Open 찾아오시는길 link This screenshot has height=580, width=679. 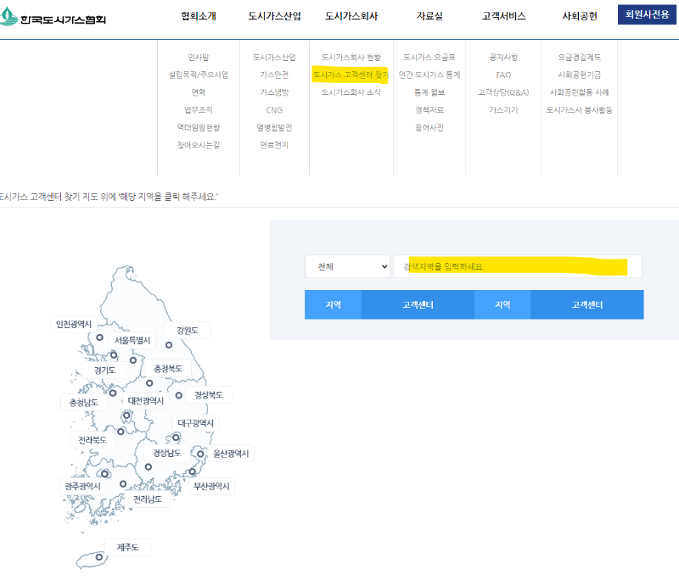[x=199, y=145]
